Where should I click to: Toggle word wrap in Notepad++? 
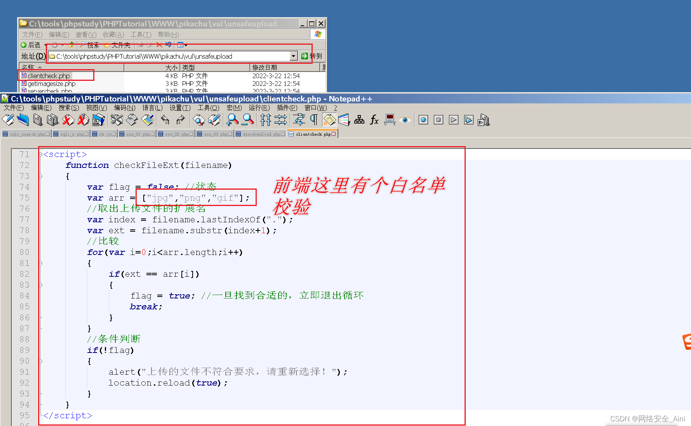(x=299, y=120)
